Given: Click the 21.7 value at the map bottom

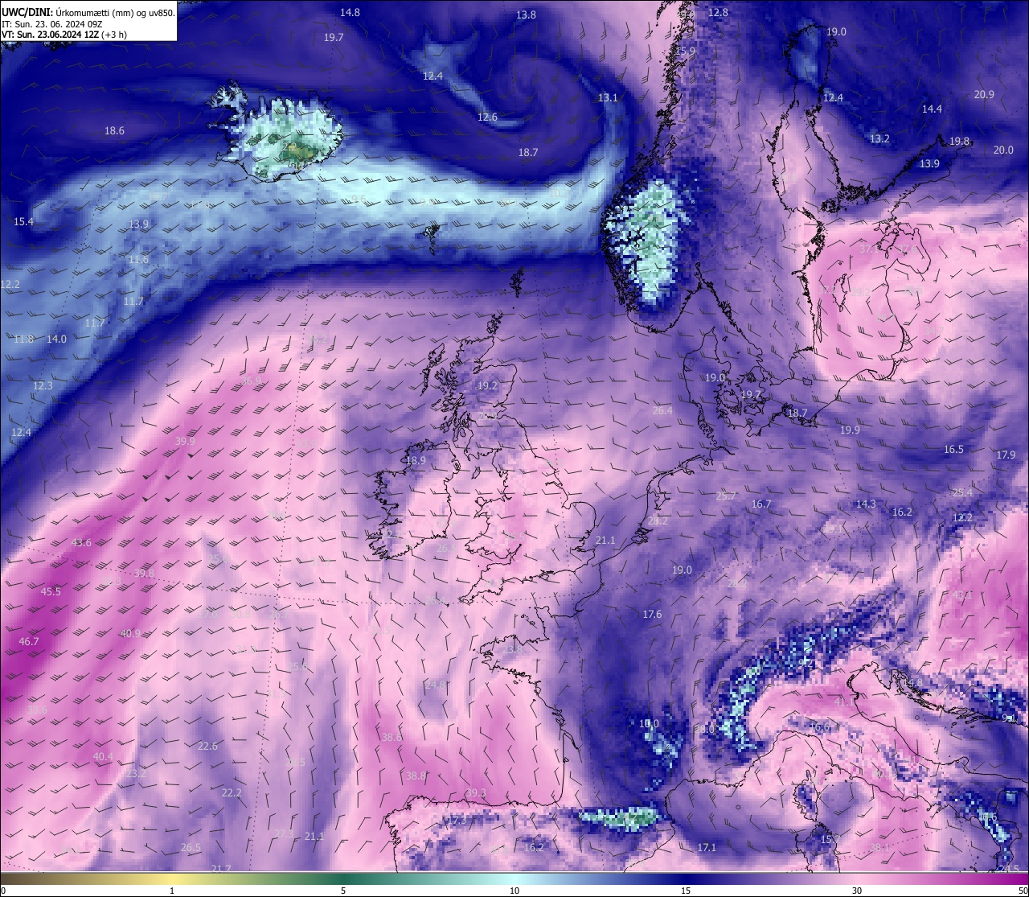Looking at the screenshot, I should pos(221,868).
